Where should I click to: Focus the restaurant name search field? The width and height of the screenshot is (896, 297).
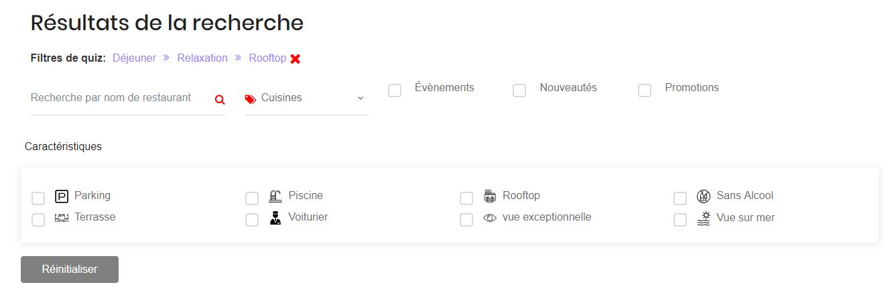pyautogui.click(x=117, y=98)
